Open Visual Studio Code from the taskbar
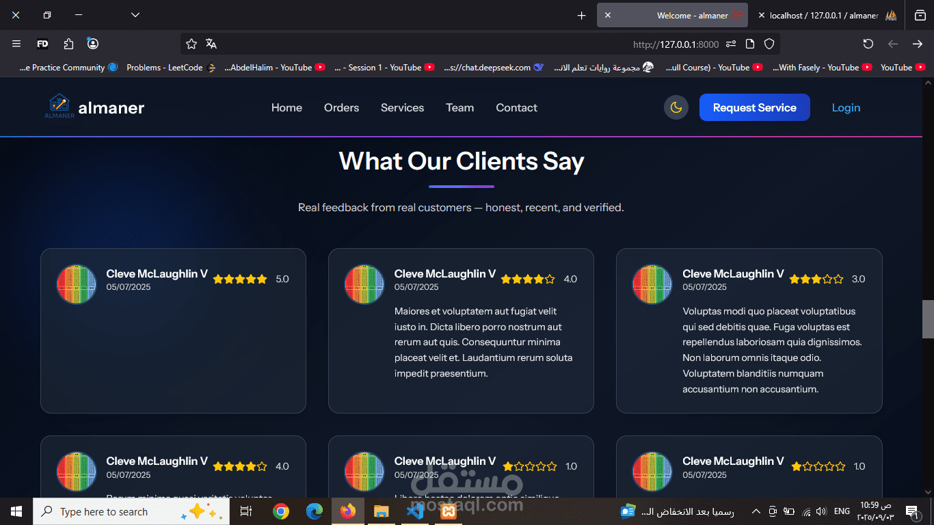 [415, 511]
